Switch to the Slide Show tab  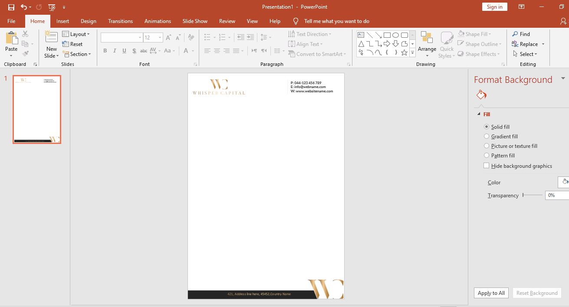pyautogui.click(x=195, y=21)
